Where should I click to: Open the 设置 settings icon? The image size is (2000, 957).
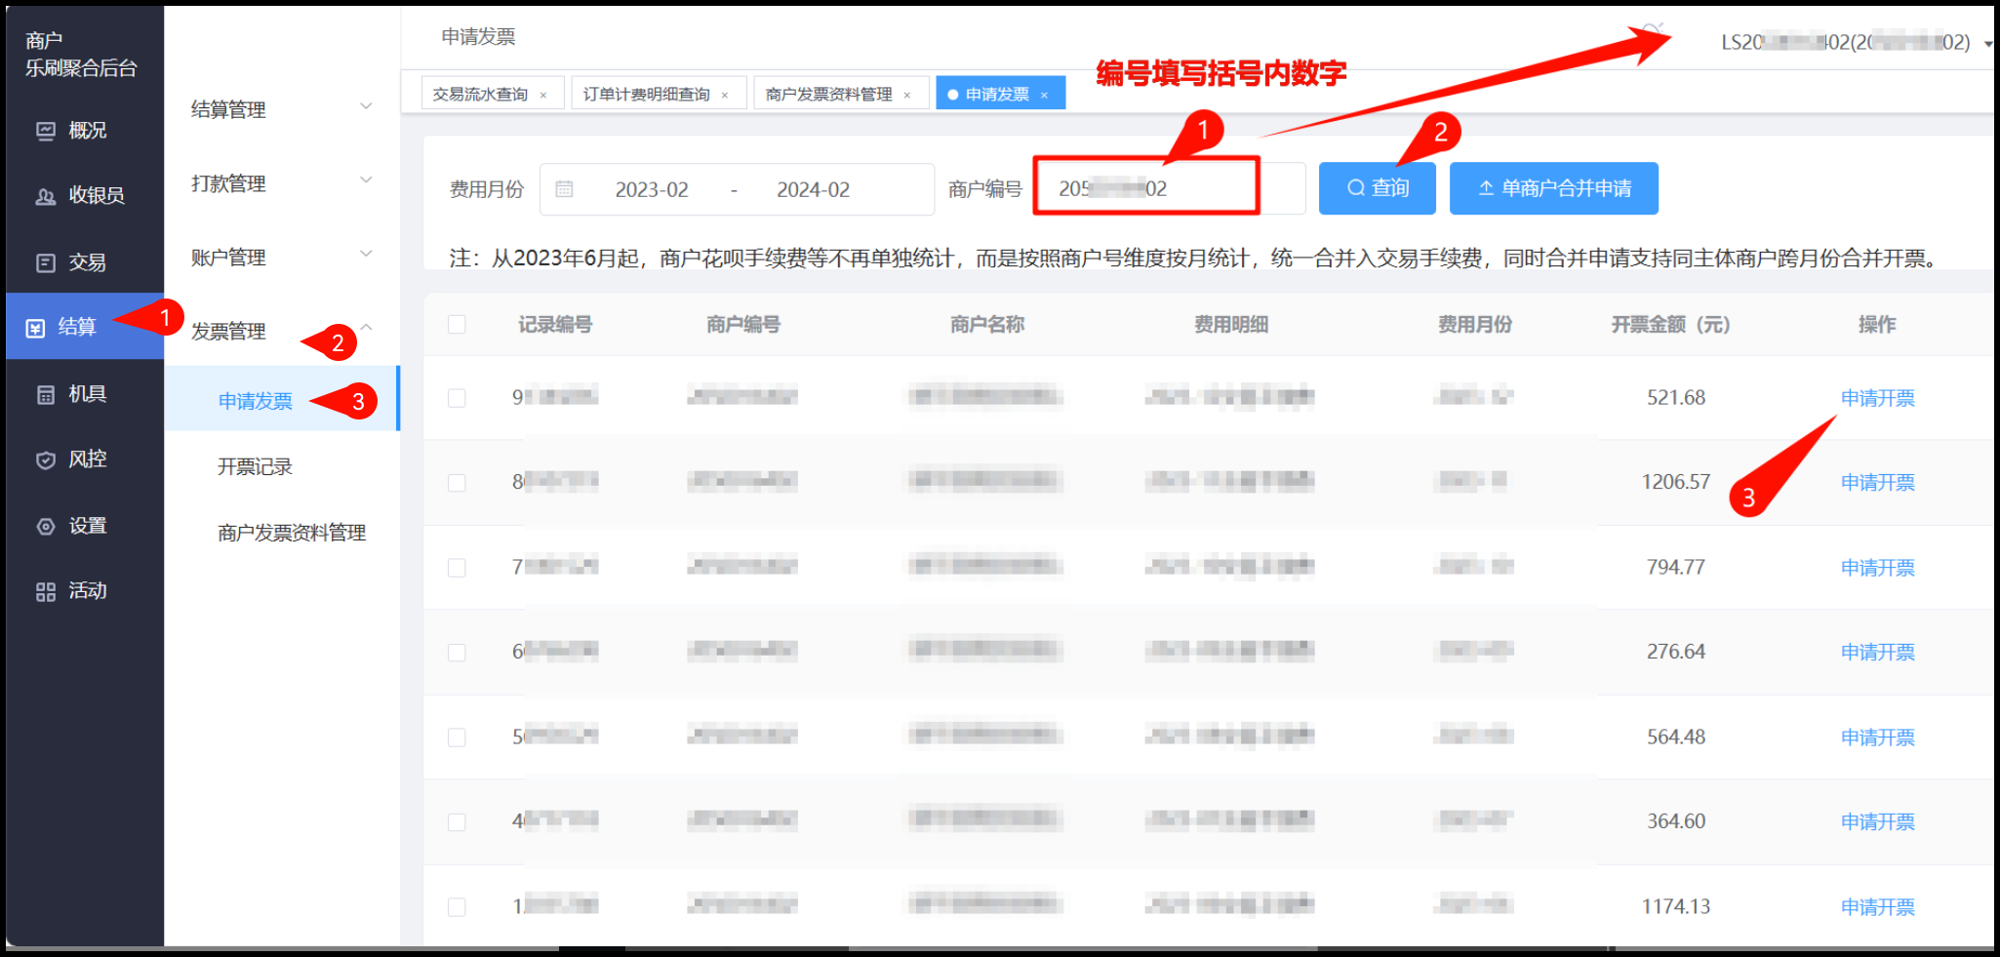click(46, 527)
